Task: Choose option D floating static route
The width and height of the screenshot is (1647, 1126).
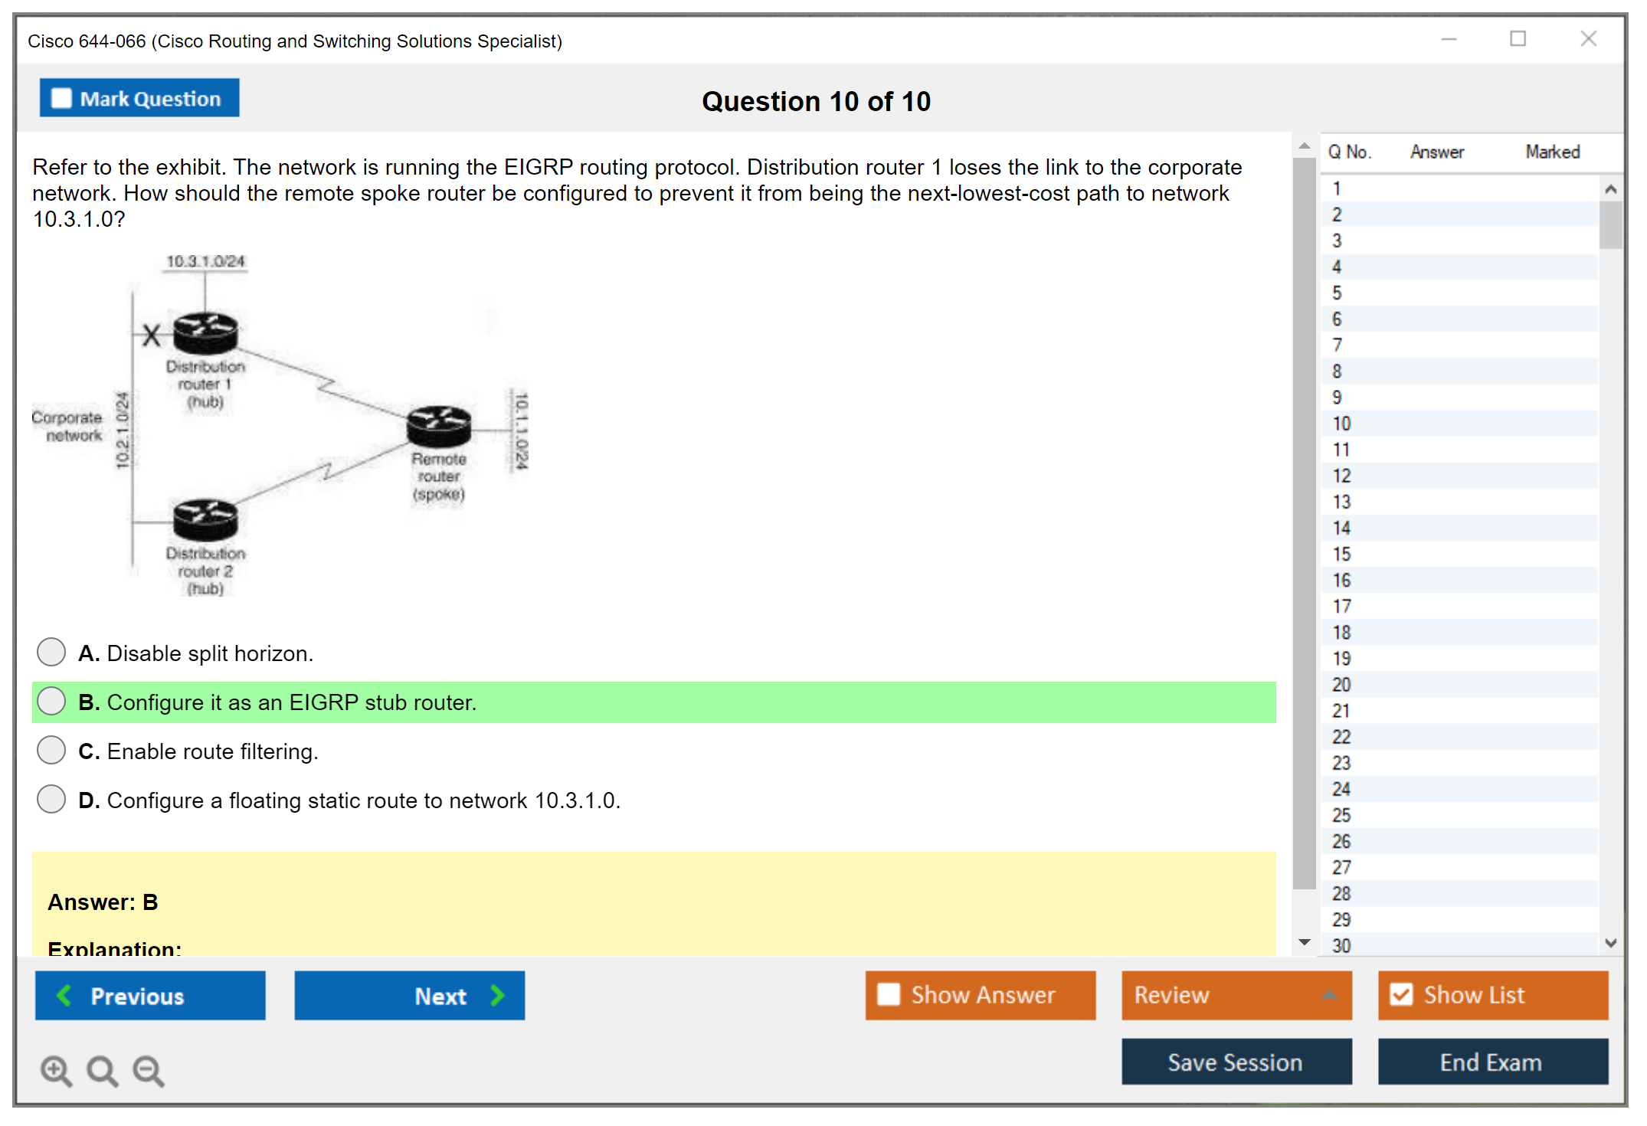Action: click(51, 800)
